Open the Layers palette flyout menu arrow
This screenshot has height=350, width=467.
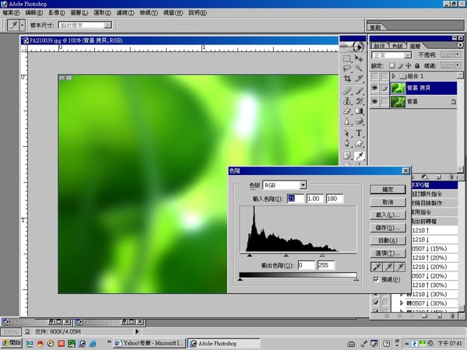(460, 45)
